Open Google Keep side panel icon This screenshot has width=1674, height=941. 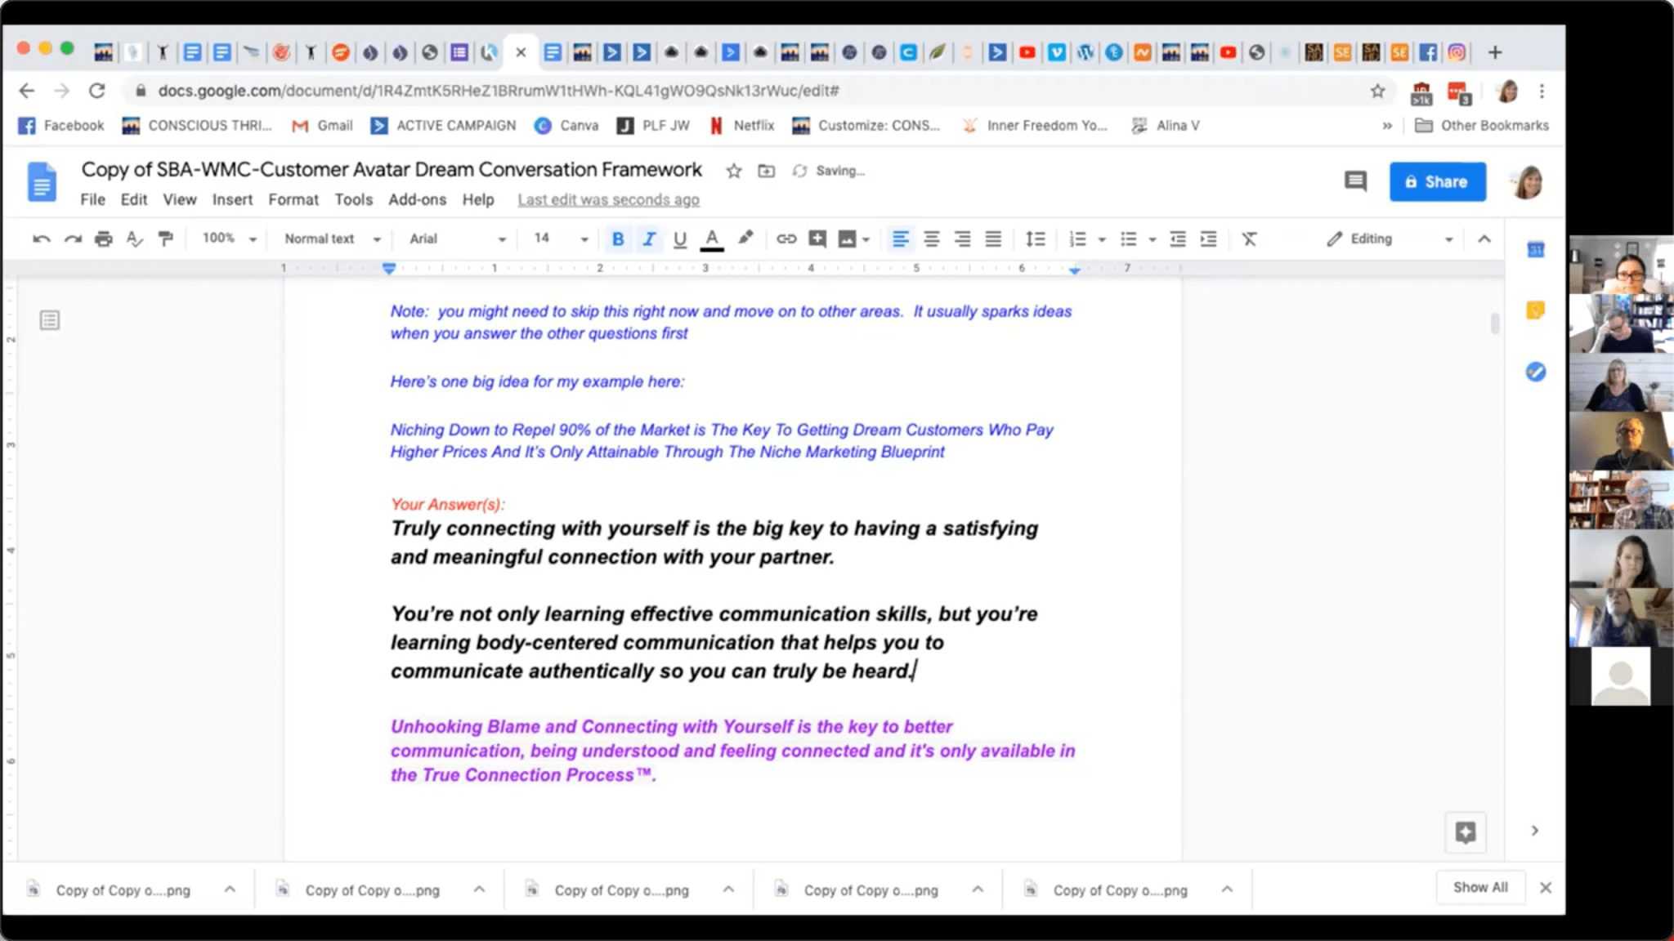click(1536, 310)
